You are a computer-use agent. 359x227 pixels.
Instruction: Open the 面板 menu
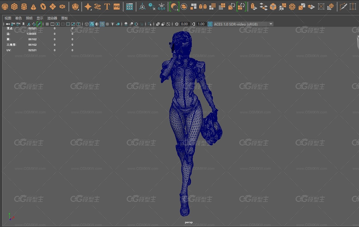pos(64,18)
